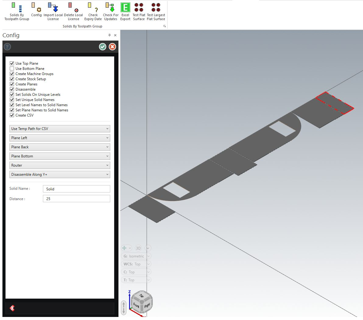363x320 pixels.
Task: Click the Distance input field
Action: [76, 199]
